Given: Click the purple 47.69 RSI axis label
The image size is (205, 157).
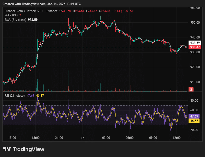Looking at the screenshot, I should pyautogui.click(x=195, y=116).
